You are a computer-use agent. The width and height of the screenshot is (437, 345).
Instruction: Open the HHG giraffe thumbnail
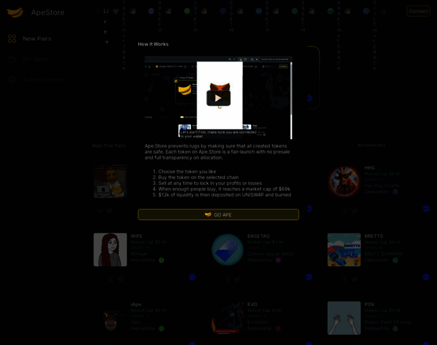click(344, 182)
